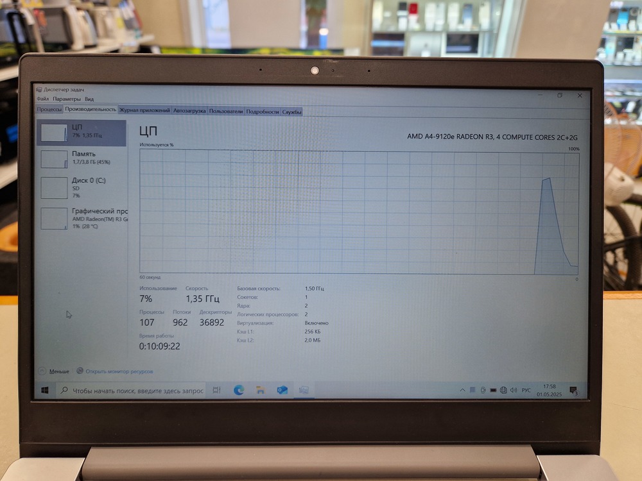Click the uptime value 0:10:09:22
Viewport: 642px width, 481px height.
pyautogui.click(x=160, y=346)
